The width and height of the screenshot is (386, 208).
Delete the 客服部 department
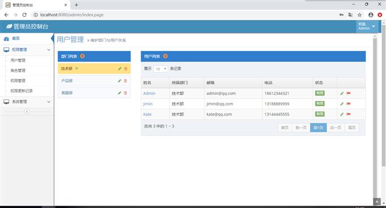pos(125,93)
